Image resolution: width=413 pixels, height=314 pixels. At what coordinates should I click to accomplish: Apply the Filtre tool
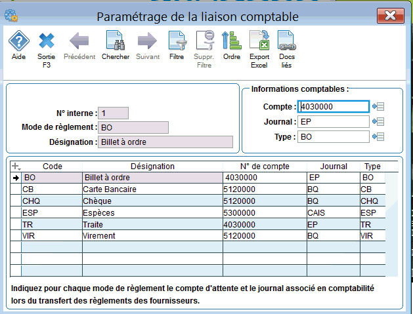[177, 45]
